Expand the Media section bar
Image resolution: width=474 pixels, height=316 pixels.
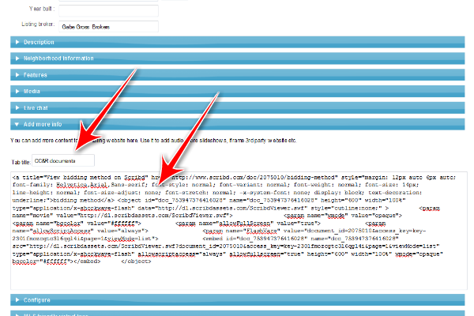(x=237, y=91)
